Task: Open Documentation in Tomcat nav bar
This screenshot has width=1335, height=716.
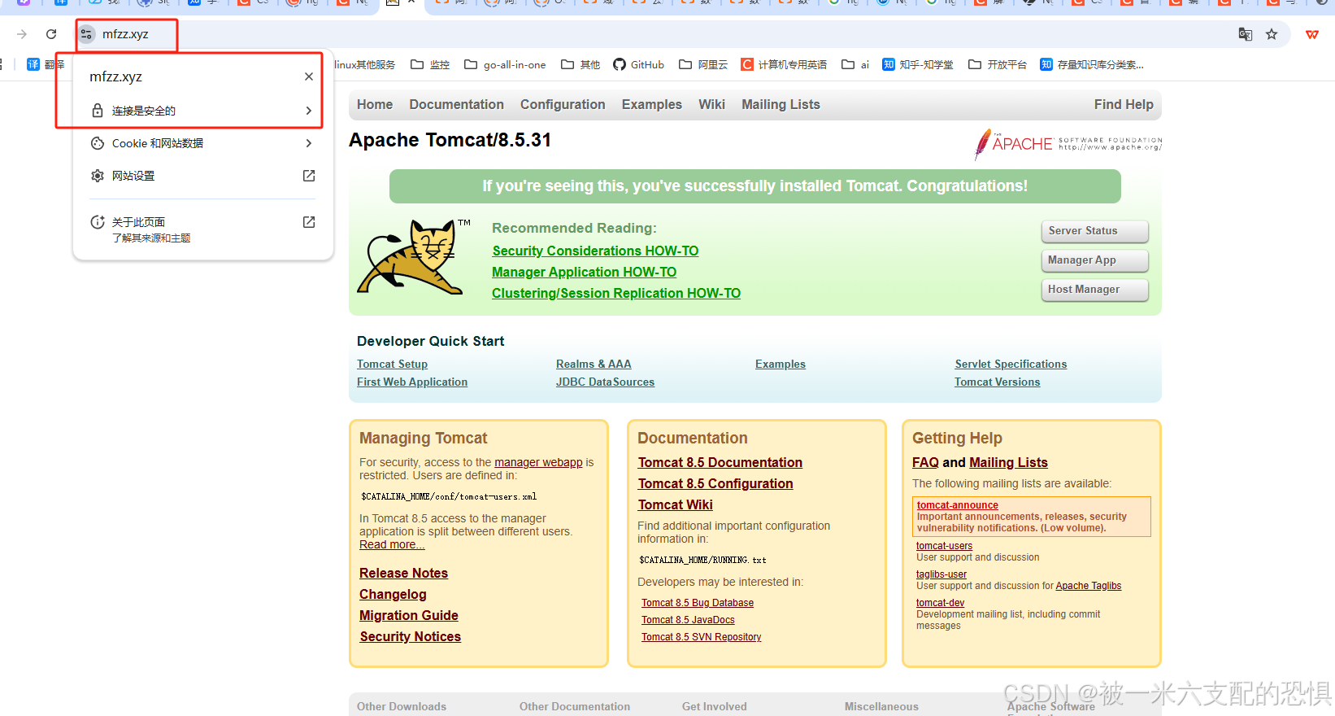Action: 457,105
